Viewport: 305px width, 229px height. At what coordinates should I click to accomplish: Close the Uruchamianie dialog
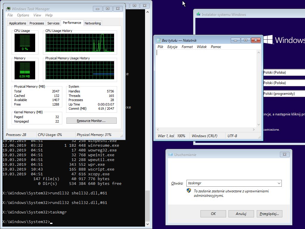click(284, 154)
